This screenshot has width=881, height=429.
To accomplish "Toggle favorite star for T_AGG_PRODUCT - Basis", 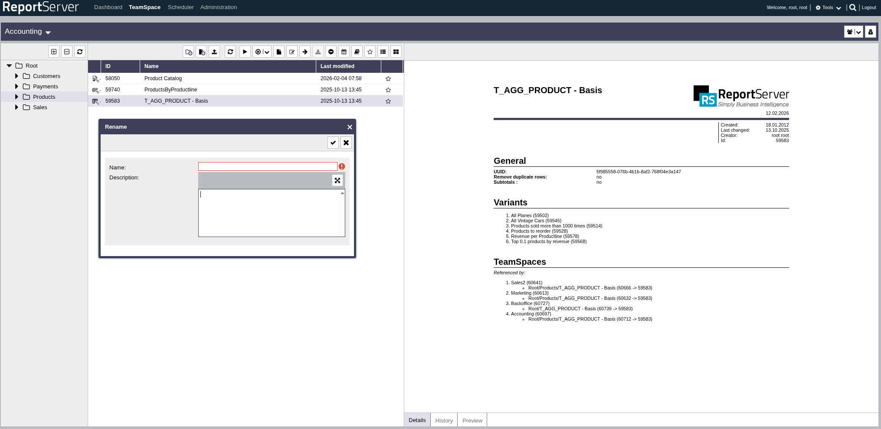I will click(388, 101).
